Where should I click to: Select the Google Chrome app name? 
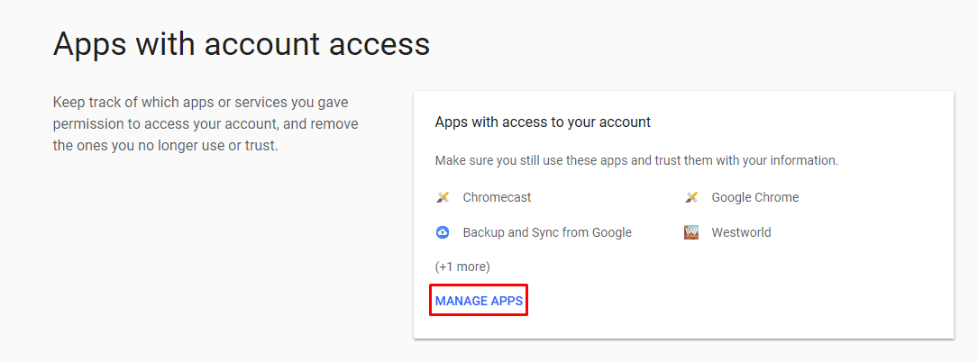(754, 197)
